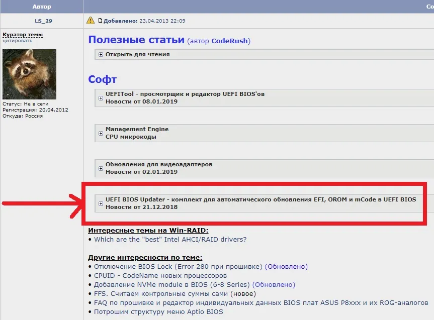This screenshot has width=434, height=320.
Task: Click 'Другие интересности по теме:' heading
Action: [x=145, y=258]
